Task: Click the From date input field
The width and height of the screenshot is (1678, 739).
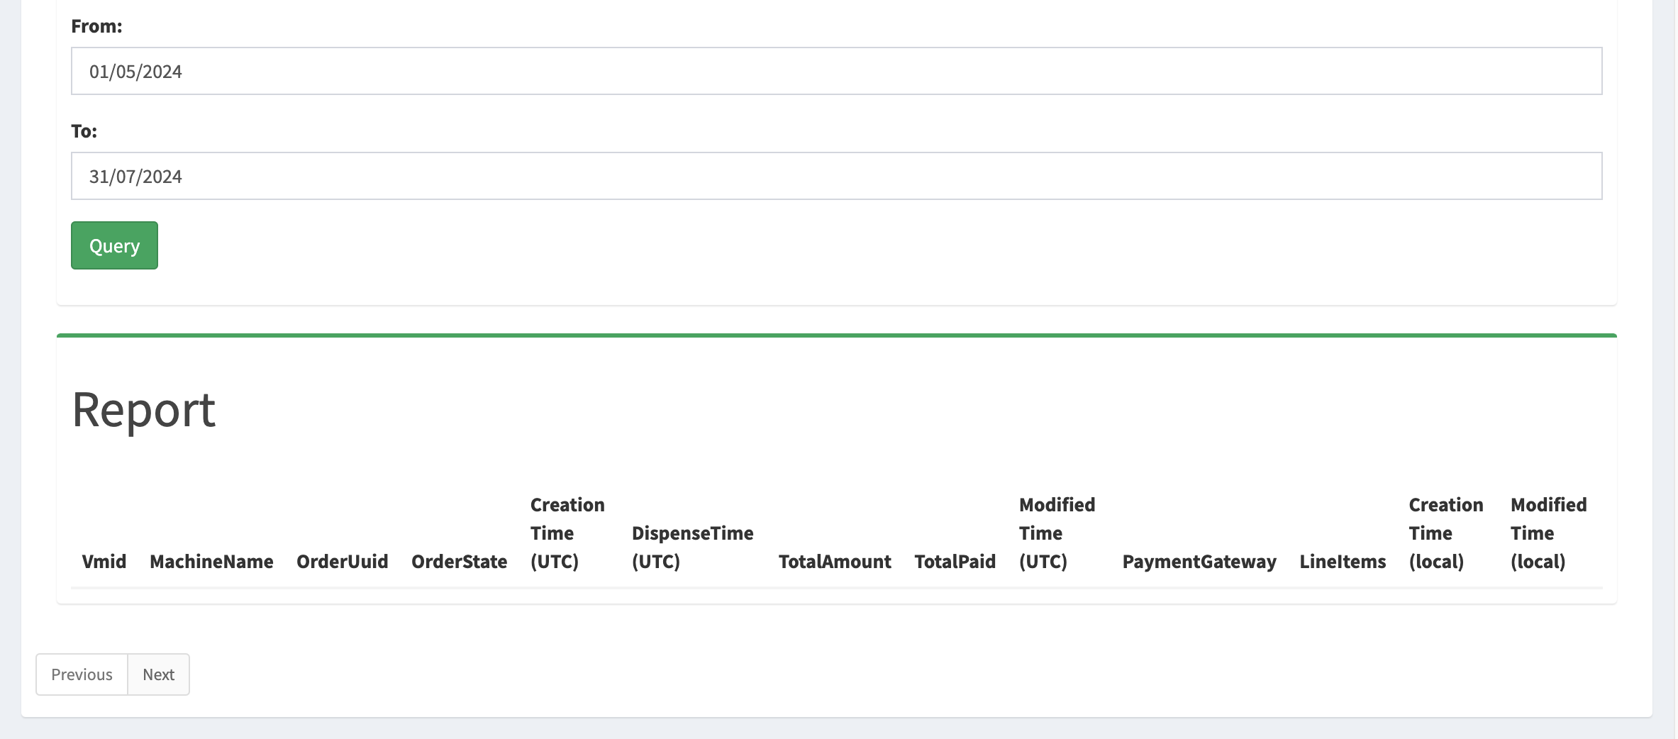Action: click(835, 71)
